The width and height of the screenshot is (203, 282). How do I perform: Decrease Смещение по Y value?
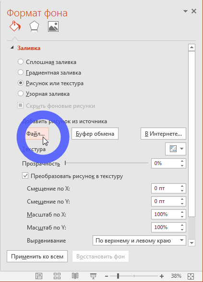[x=182, y=204]
